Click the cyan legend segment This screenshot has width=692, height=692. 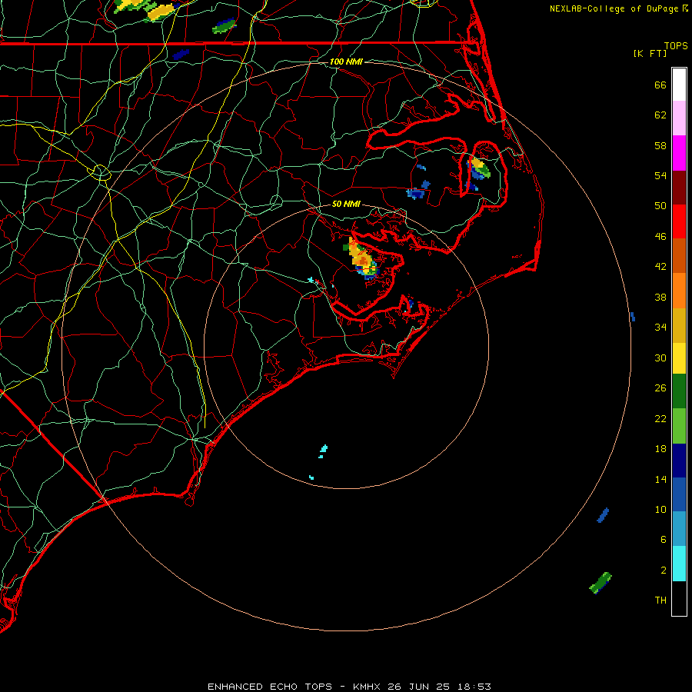[x=679, y=563]
